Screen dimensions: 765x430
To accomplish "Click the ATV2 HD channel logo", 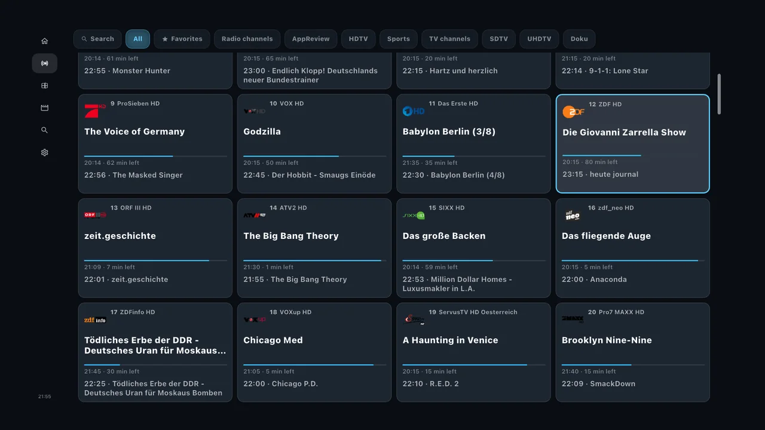I will tap(255, 215).
